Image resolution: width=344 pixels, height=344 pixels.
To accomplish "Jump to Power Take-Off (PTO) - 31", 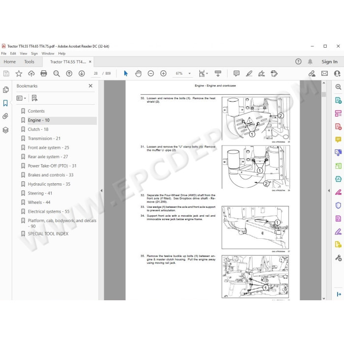I will 52,166.
